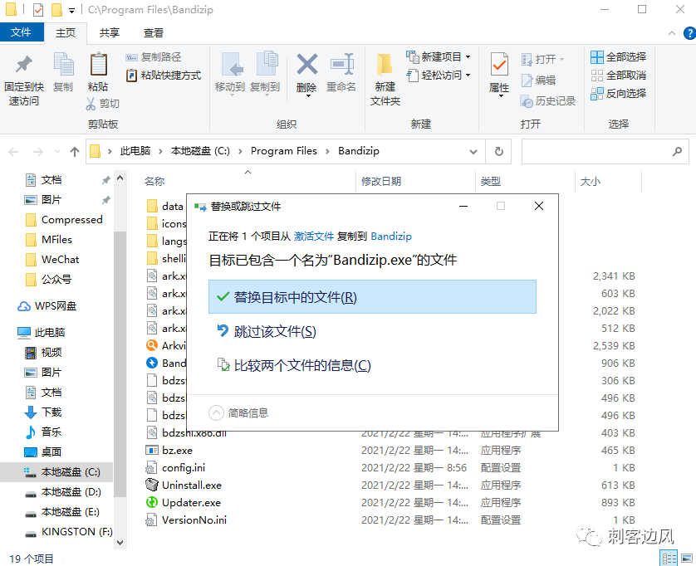Screen dimensions: 696x566
Task: Go back with the Back arrow
Action: [14, 152]
